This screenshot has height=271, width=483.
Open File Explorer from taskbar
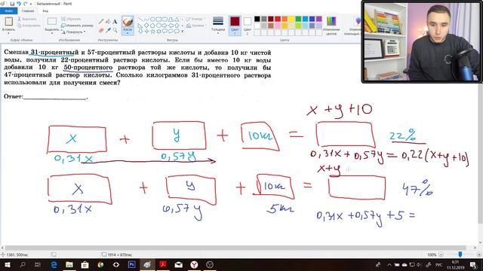[x=69, y=264]
